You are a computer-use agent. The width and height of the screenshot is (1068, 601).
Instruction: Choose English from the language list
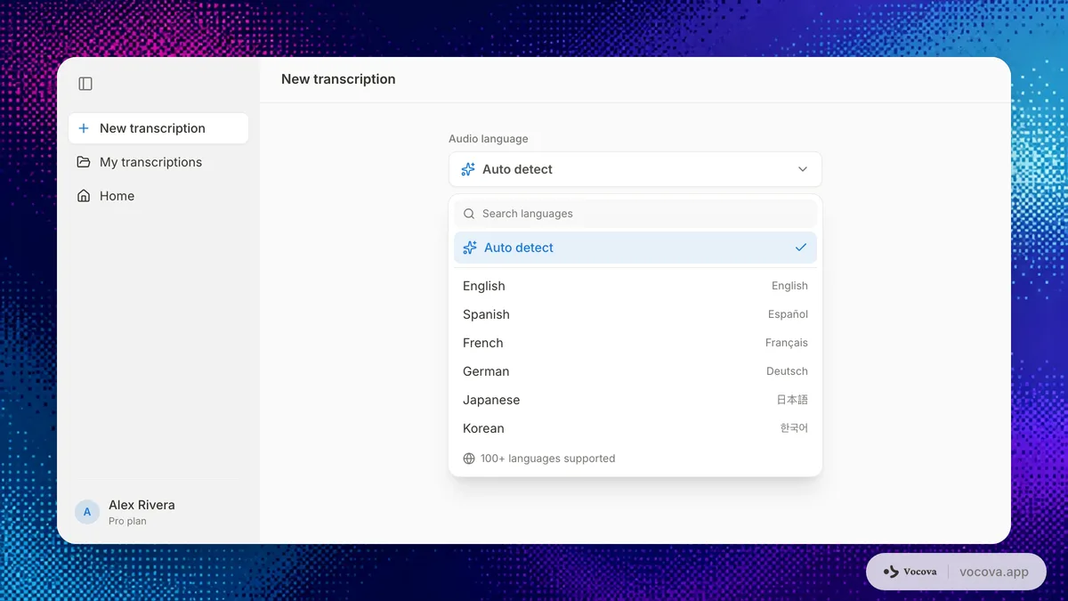(635, 286)
